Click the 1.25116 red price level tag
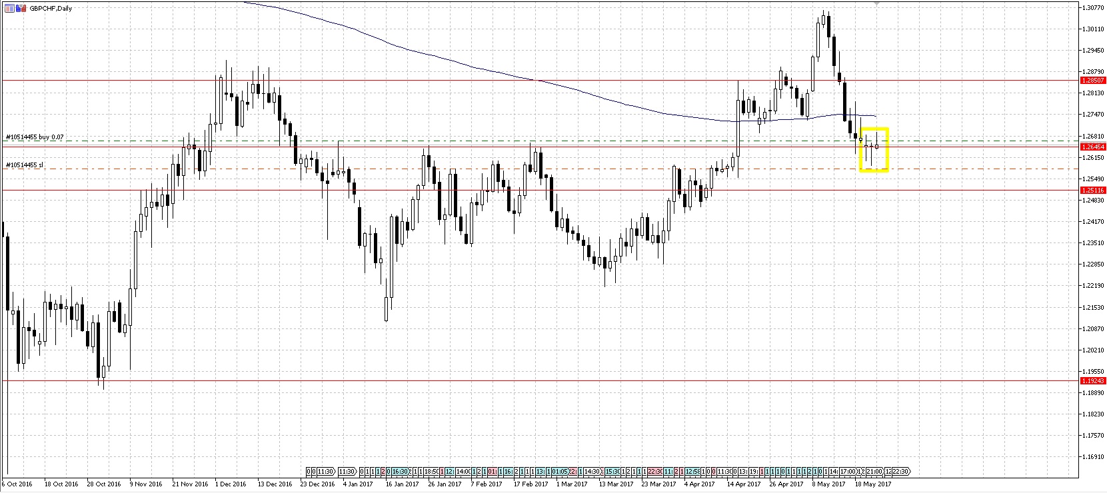Viewport: 1107px width, 493px height. 1093,190
